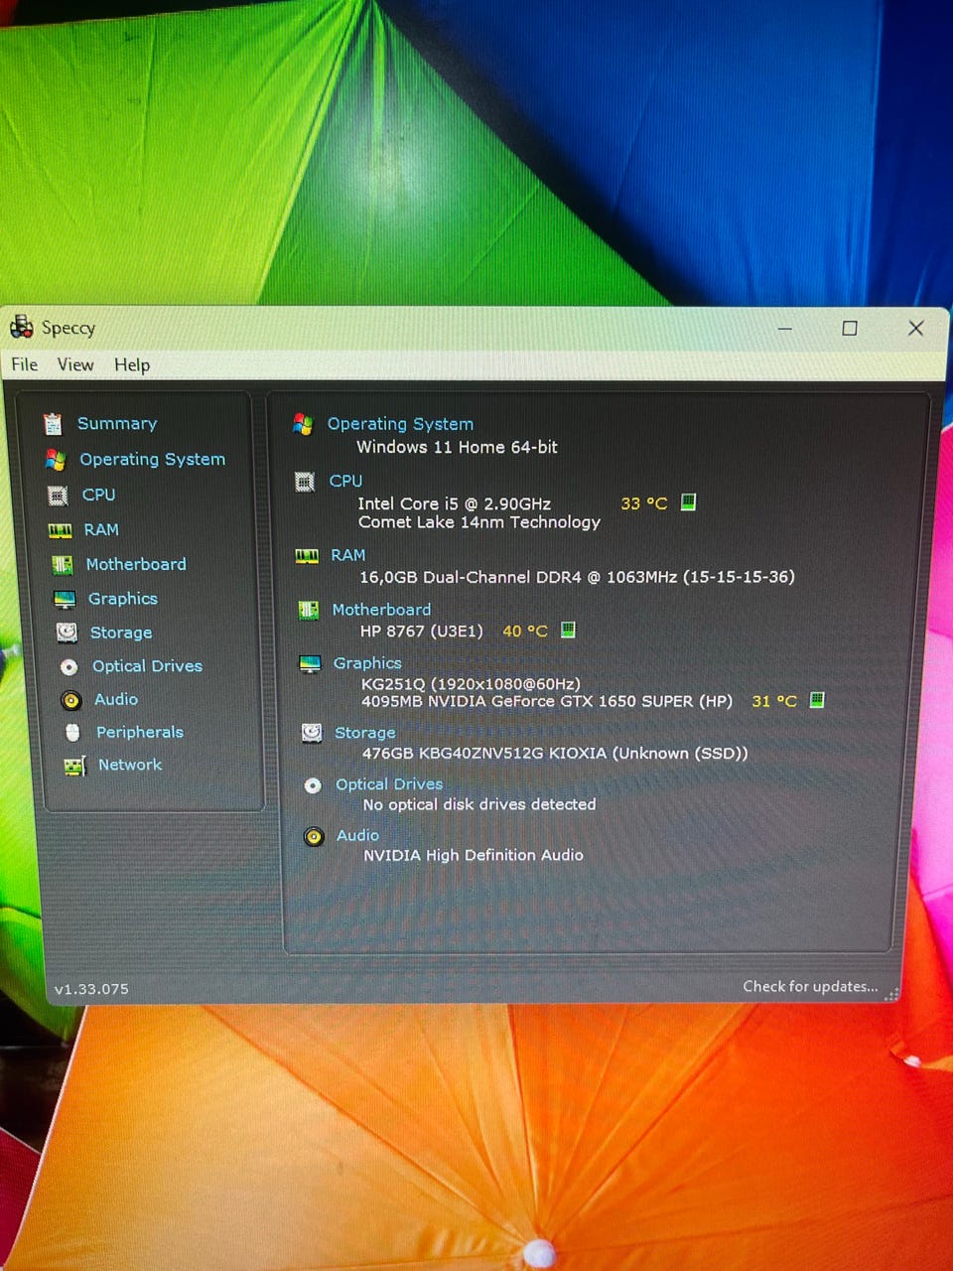Open the Storage section from sidebar
953x1271 pixels.
pos(121,633)
